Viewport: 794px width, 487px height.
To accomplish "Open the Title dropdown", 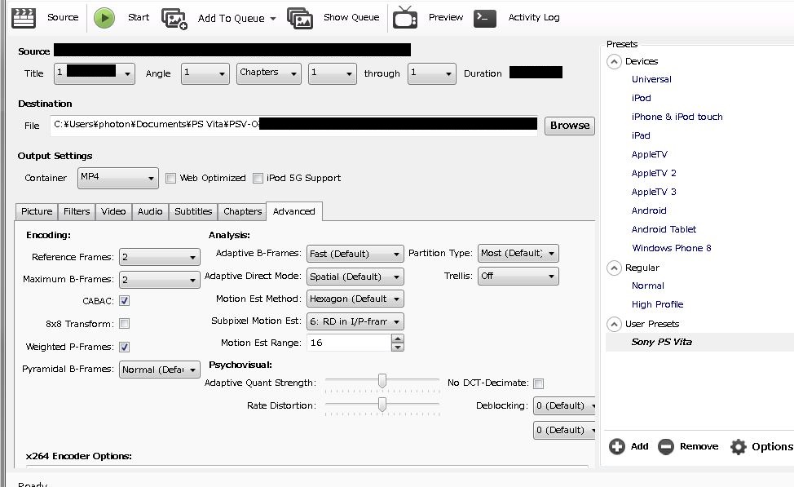I will tap(95, 73).
